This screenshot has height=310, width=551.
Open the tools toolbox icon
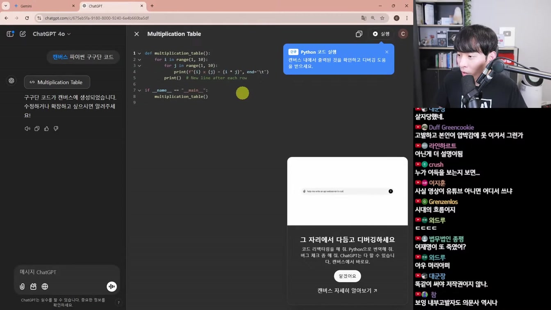[34, 287]
